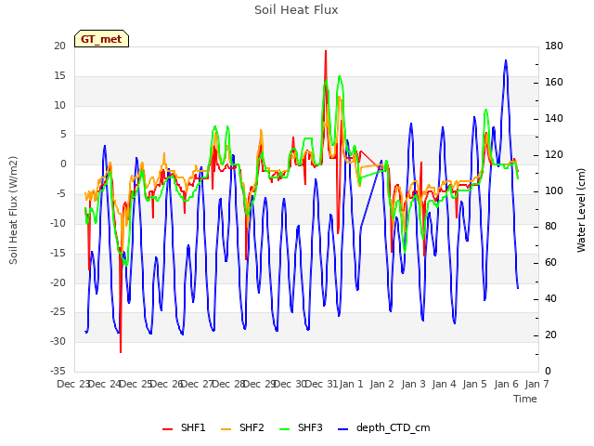Image resolution: width=594 pixels, height=446 pixels.
Task: Click the Jan 1 x-axis tick label
Action: coord(351,384)
